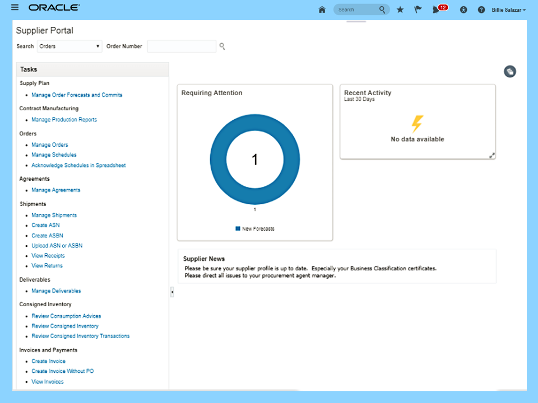Open Acknowledge Schedules in Spreadsheet
Viewport: 538px width, 403px height.
click(x=78, y=165)
